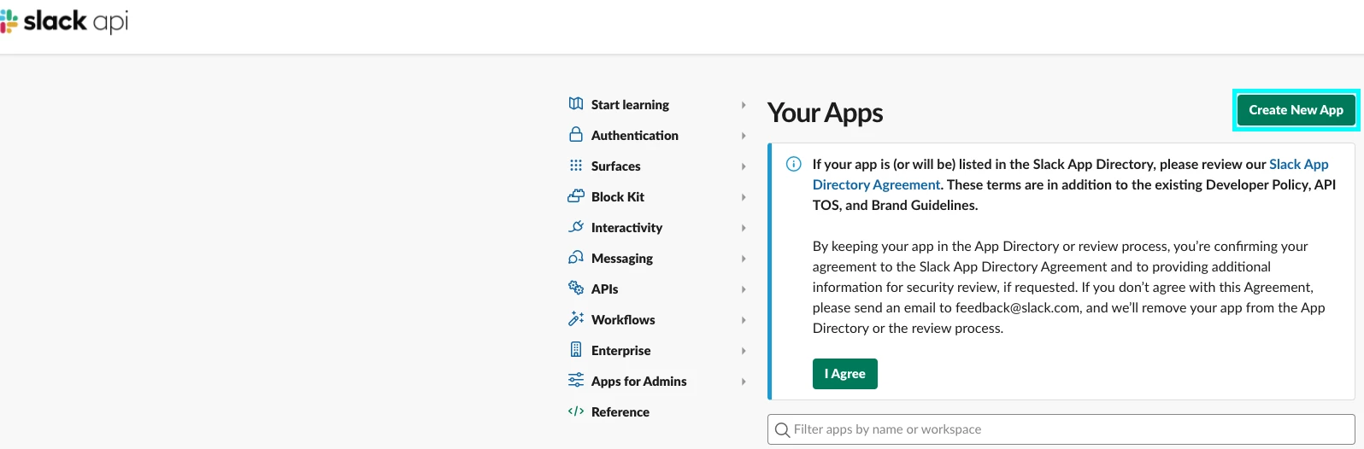The image size is (1364, 449).
Task: Click the Apps for Admins sliders icon
Action: pos(576,381)
